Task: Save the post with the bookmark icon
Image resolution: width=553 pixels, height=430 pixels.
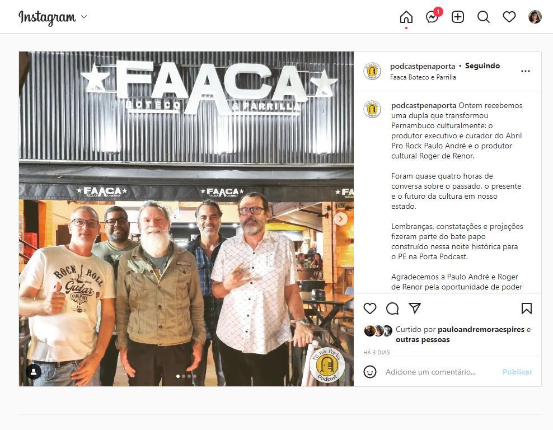Action: click(527, 309)
